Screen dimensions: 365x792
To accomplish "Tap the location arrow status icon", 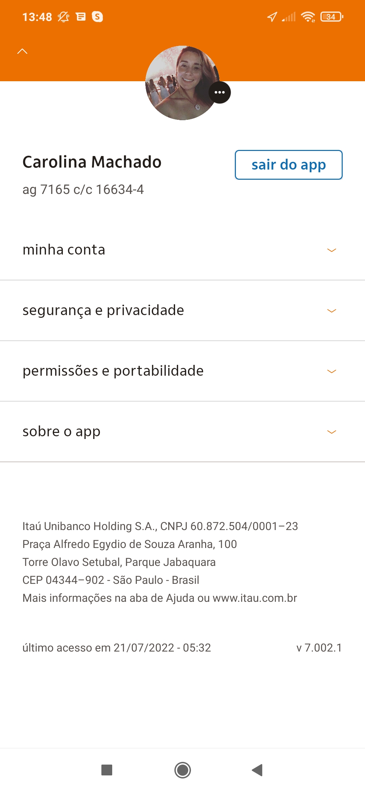I will coord(272,17).
